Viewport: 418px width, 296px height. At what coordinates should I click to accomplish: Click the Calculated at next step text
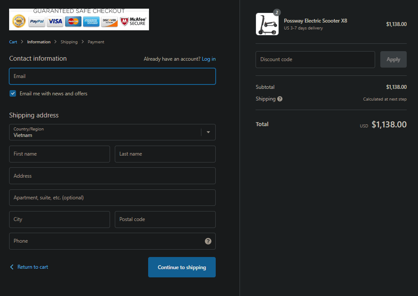click(385, 99)
